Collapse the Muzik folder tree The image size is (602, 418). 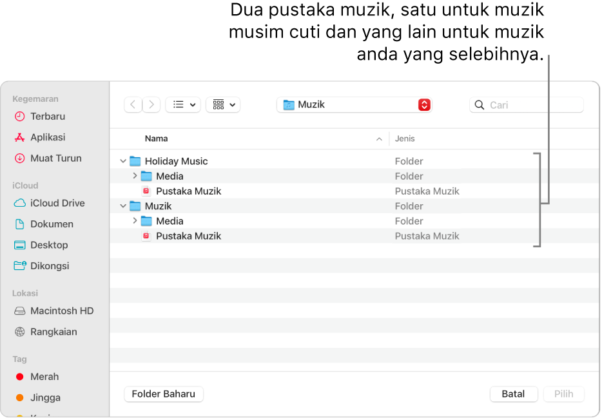[123, 205]
